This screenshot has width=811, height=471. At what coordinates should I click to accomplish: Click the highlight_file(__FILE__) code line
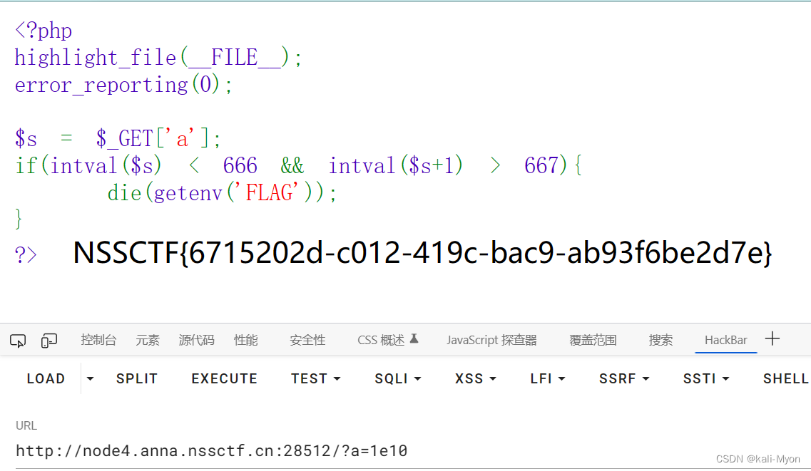(158, 58)
